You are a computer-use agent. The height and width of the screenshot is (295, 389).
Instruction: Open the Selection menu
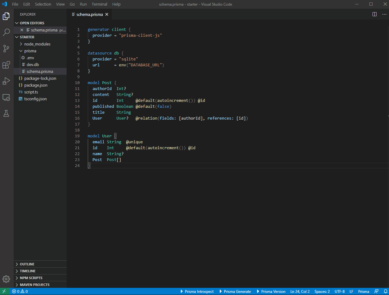(x=43, y=4)
